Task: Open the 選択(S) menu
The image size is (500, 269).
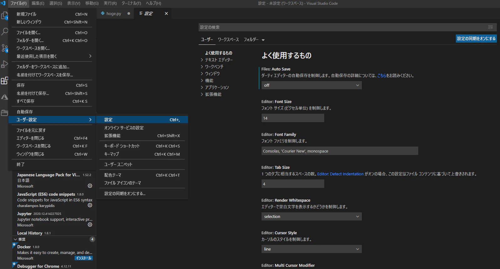Action: pyautogui.click(x=56, y=3)
